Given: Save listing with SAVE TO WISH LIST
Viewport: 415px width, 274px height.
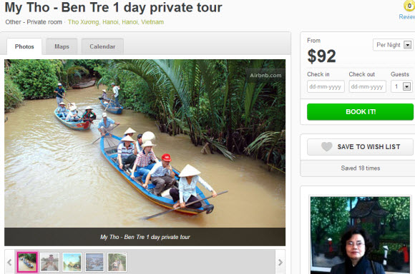Looking at the screenshot, I should click(x=360, y=147).
